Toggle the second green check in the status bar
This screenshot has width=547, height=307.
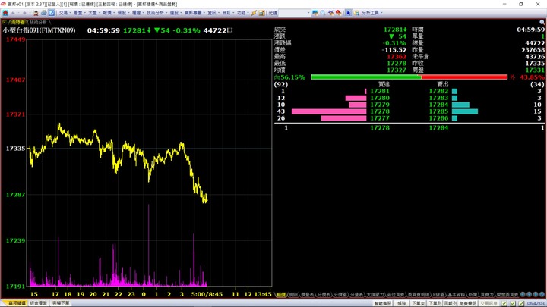click(513, 303)
